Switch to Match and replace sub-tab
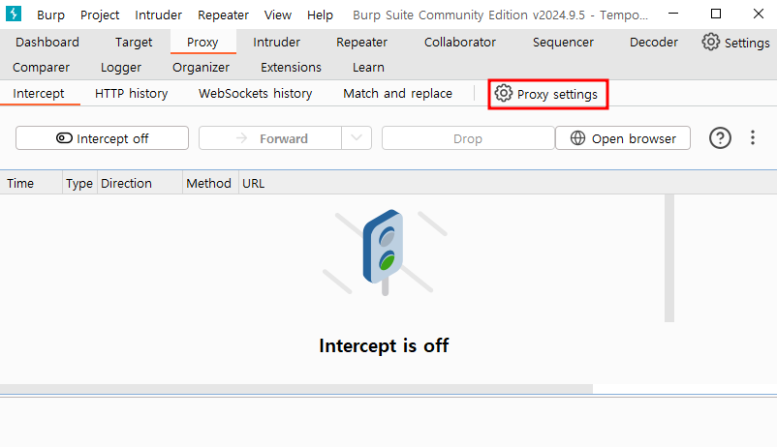The image size is (777, 447). click(397, 93)
